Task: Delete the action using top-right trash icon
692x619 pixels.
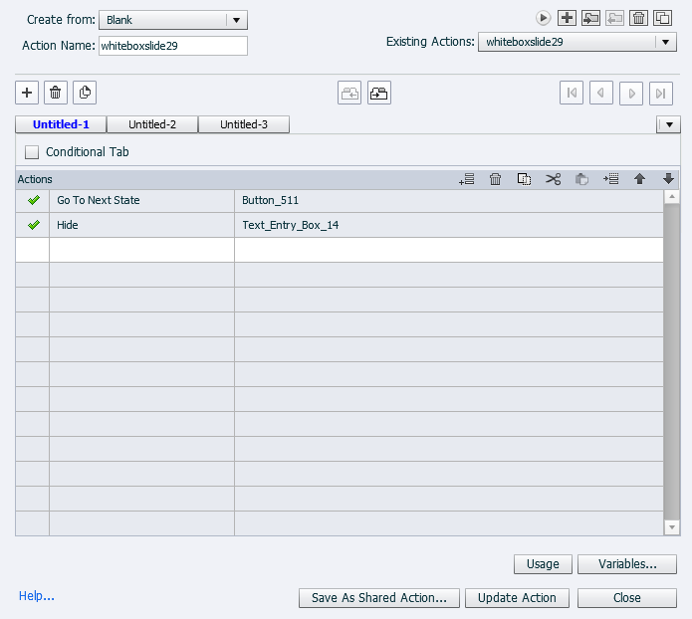Action: point(639,17)
